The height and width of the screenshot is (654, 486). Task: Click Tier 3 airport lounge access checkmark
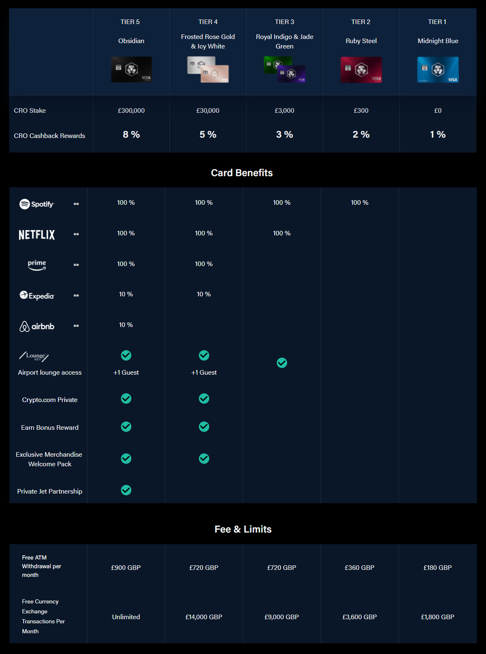(x=282, y=363)
